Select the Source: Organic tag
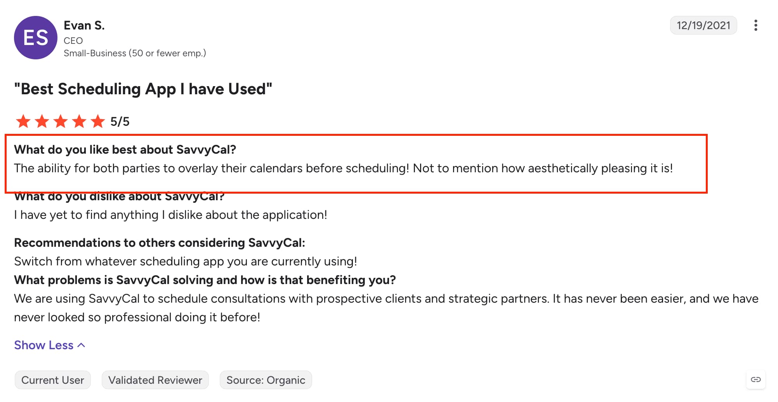 (266, 380)
